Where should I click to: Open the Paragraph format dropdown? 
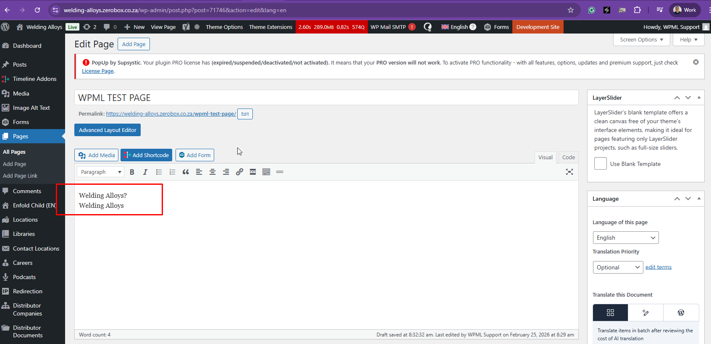pos(100,172)
